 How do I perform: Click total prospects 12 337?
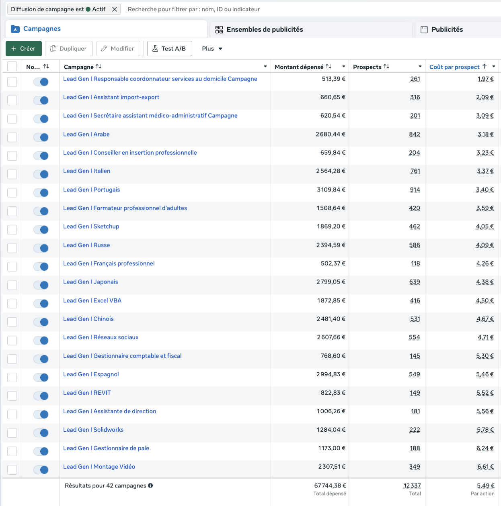412,486
